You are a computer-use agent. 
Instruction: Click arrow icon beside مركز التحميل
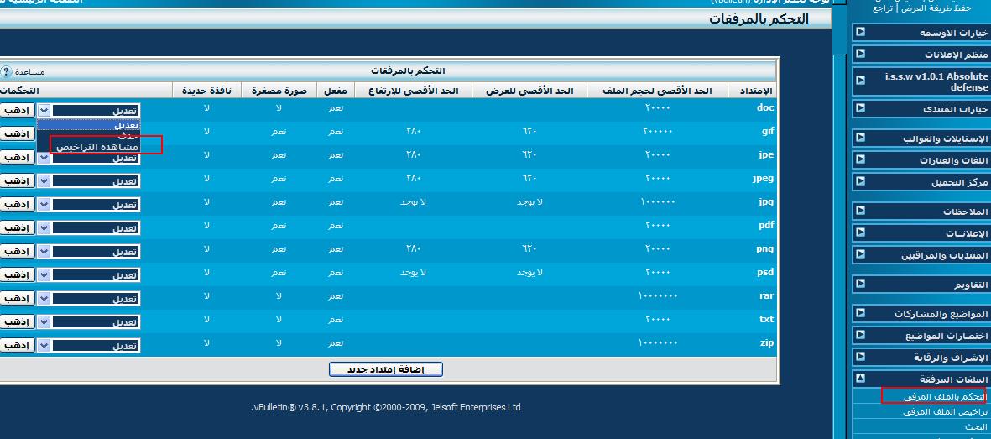point(860,181)
